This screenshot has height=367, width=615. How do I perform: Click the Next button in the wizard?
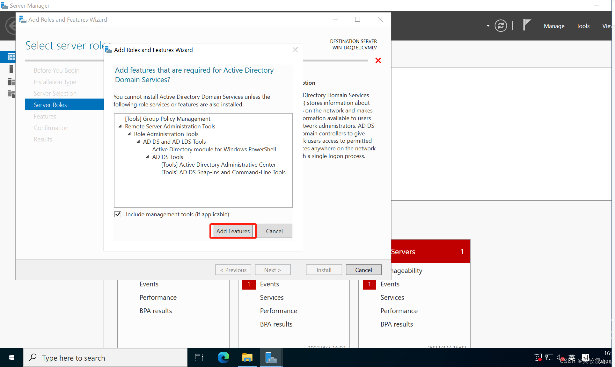[273, 270]
